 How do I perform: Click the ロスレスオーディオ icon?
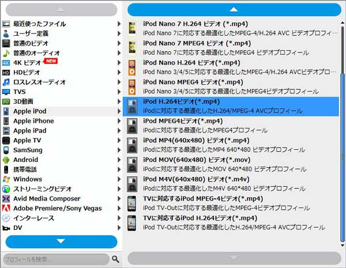[6, 82]
